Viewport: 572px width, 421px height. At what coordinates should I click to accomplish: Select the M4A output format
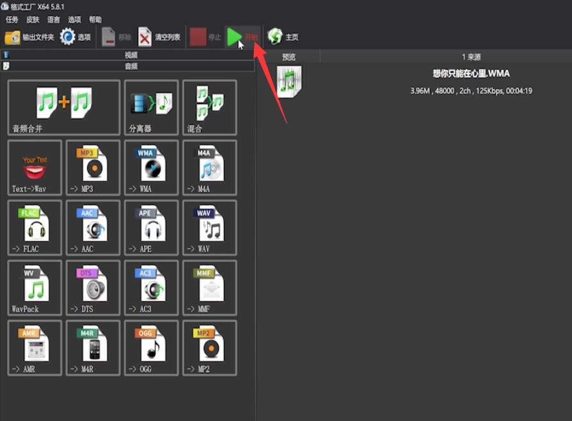[x=210, y=168]
